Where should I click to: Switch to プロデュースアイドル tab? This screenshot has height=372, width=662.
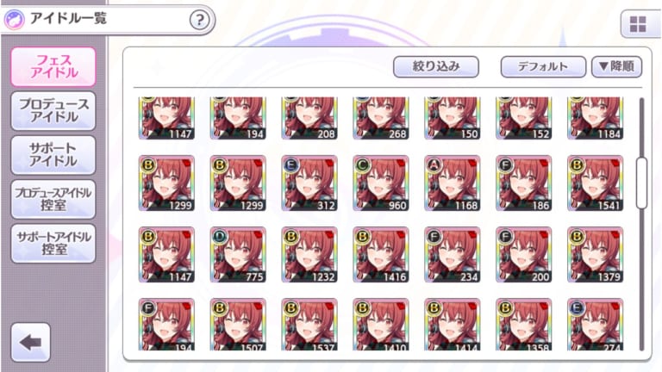53,110
